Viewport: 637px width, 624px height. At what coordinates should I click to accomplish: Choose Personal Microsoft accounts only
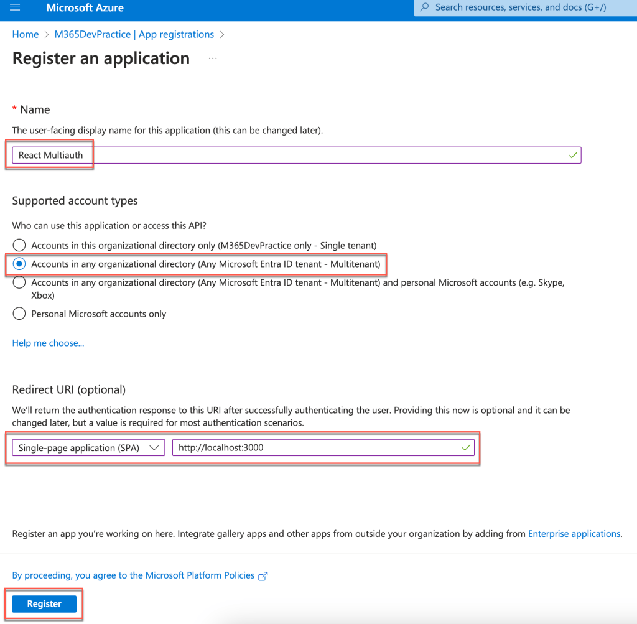19,314
